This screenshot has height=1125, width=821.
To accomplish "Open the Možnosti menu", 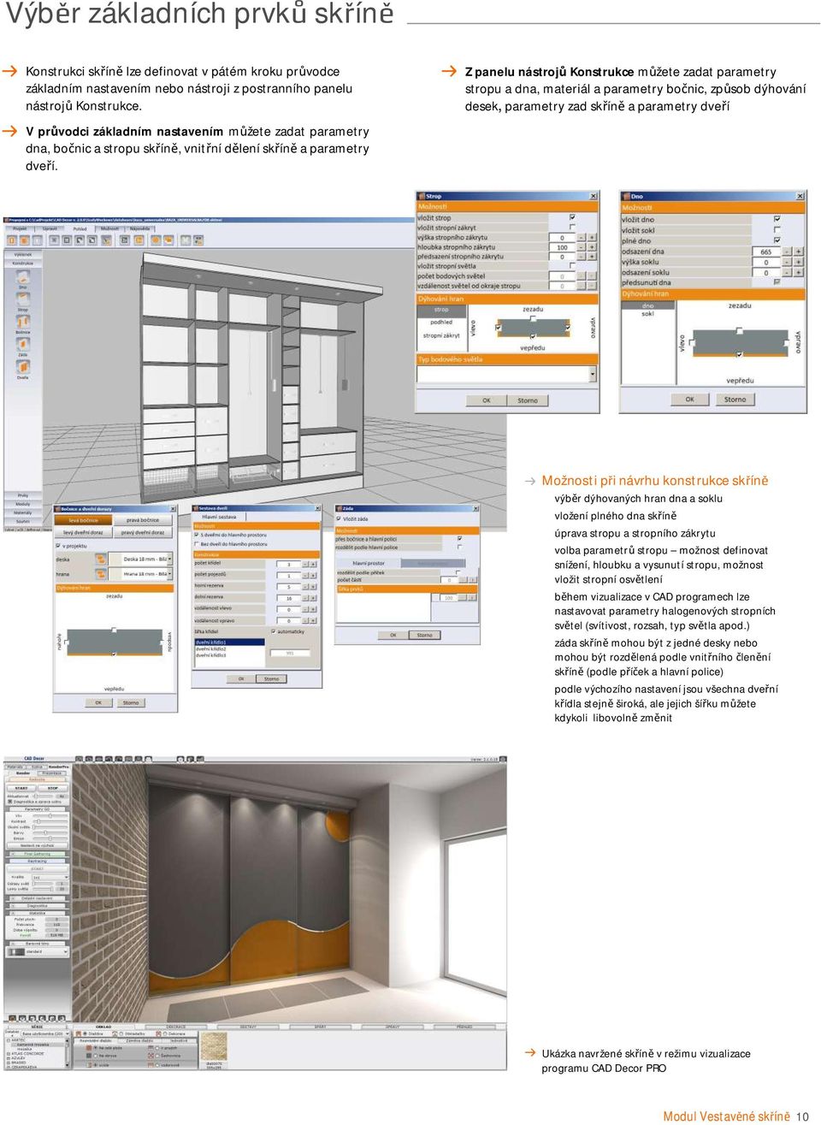I will point(109,228).
